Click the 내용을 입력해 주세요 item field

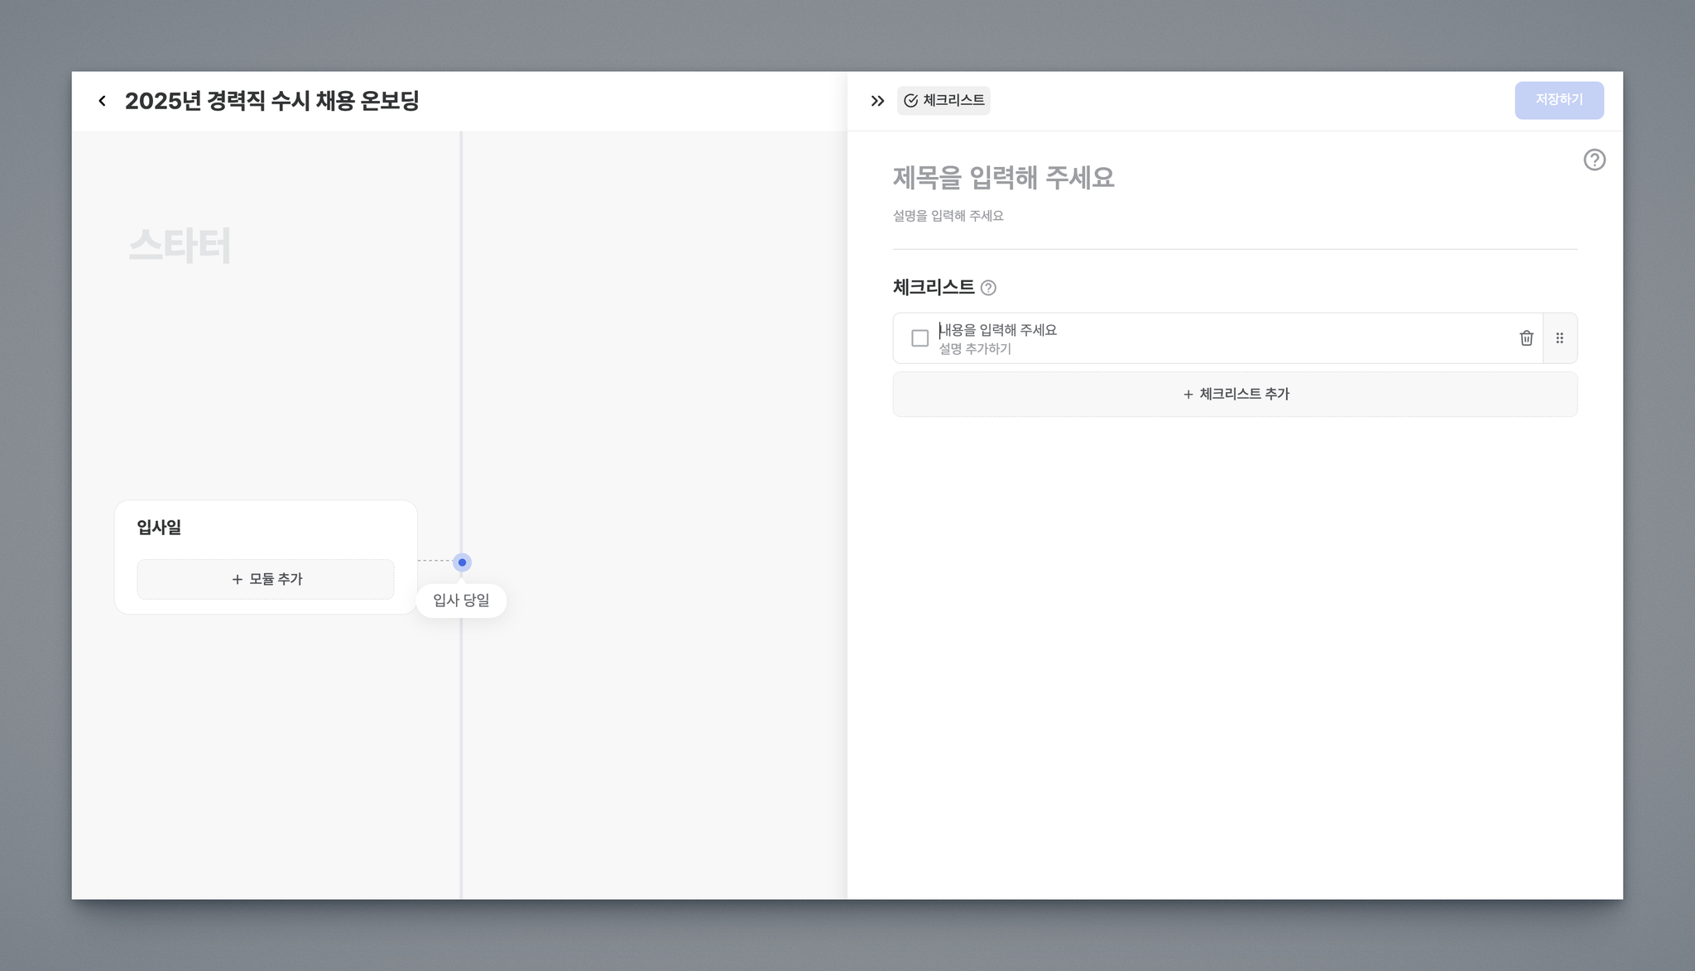(x=998, y=330)
